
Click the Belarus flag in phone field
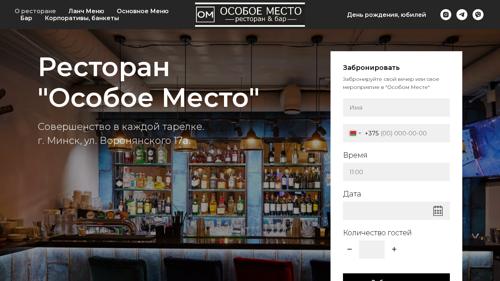click(353, 134)
